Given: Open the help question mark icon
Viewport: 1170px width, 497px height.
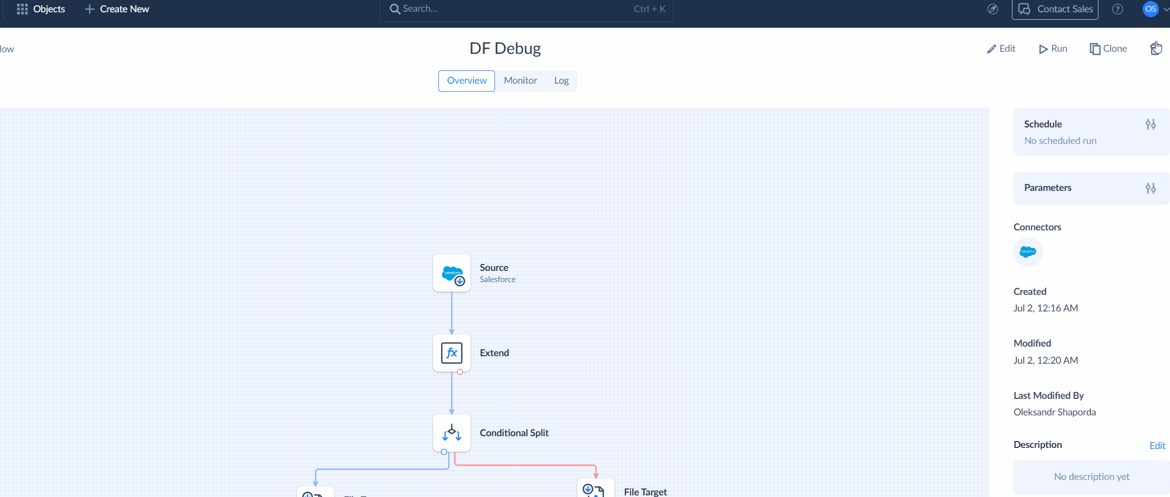Looking at the screenshot, I should pyautogui.click(x=1118, y=9).
